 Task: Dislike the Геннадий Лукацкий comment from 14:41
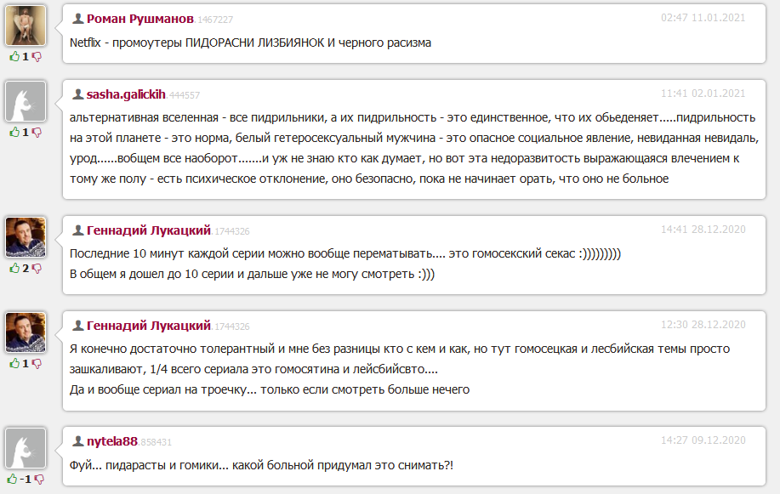pyautogui.click(x=37, y=269)
